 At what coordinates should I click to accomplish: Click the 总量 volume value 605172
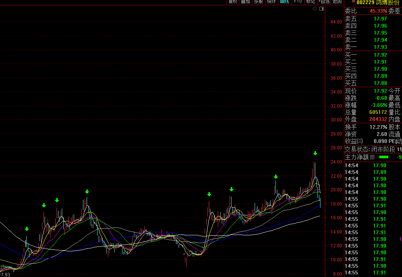tap(378, 112)
